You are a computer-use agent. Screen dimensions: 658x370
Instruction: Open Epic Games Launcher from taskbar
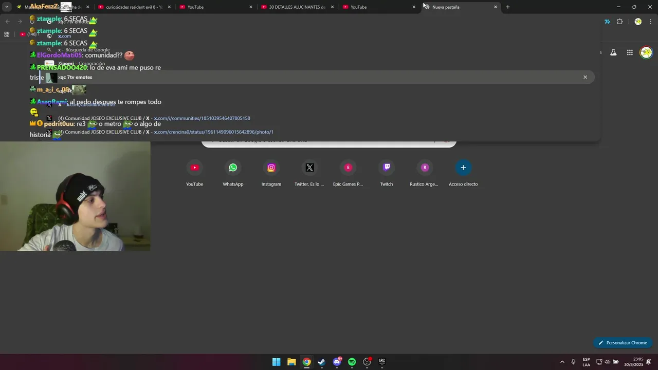(382, 362)
